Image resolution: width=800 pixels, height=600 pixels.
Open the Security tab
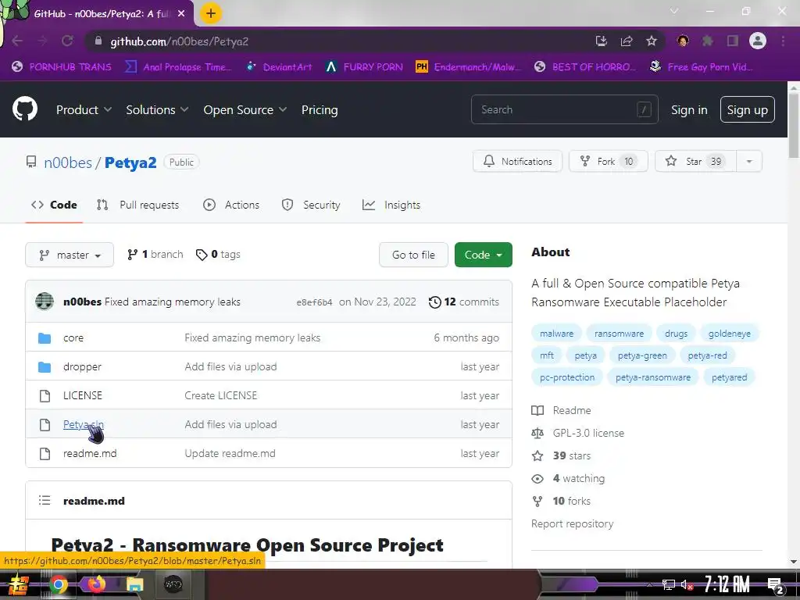(311, 205)
